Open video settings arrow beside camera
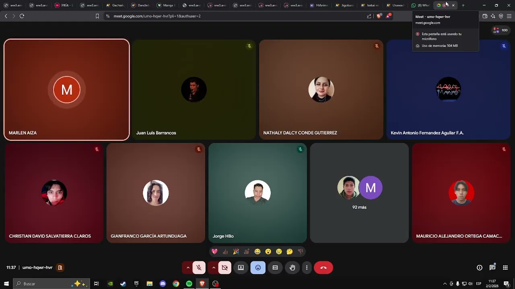515x289 pixels. pos(213,268)
